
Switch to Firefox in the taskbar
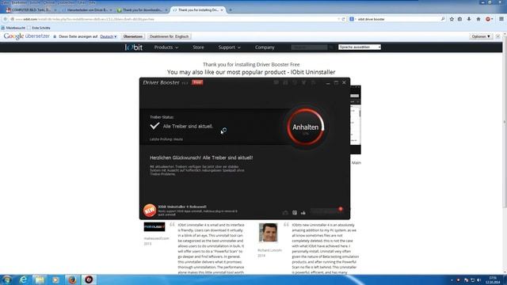point(72,279)
